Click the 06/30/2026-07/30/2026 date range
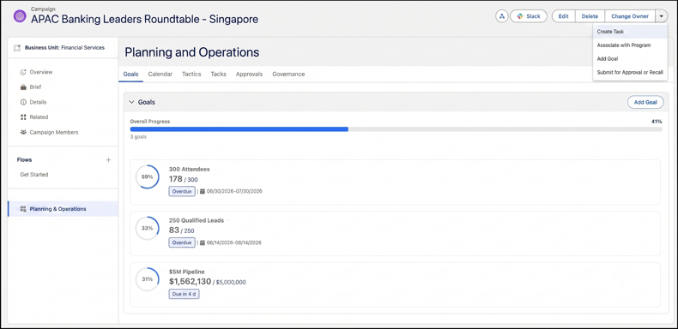Image resolution: width=678 pixels, height=329 pixels. 234,191
